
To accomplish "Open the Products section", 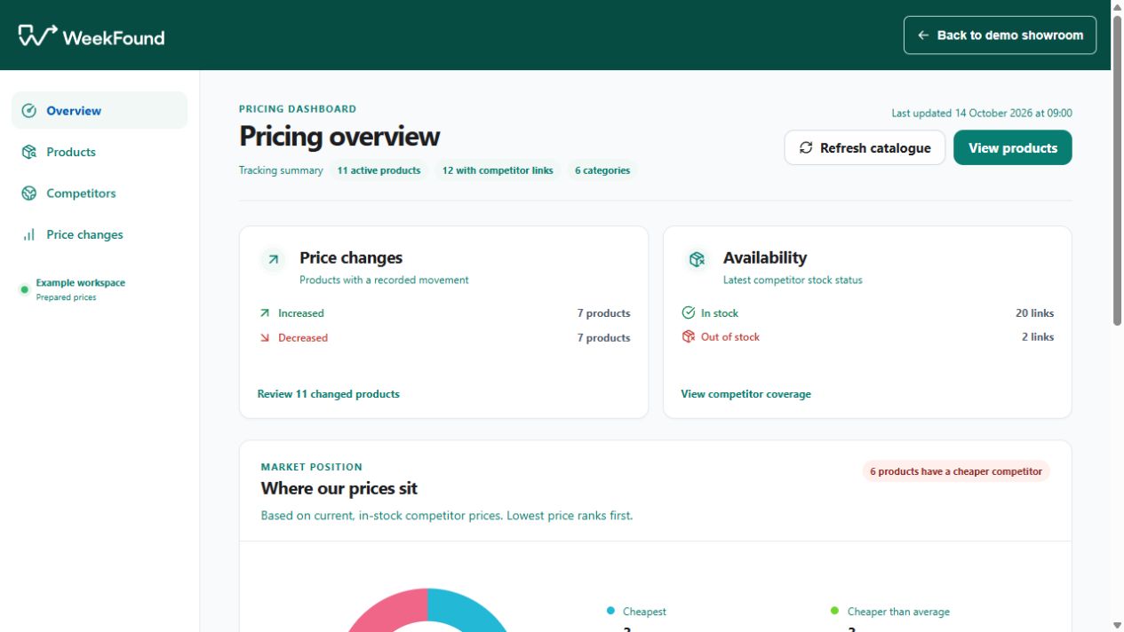I will (100, 152).
